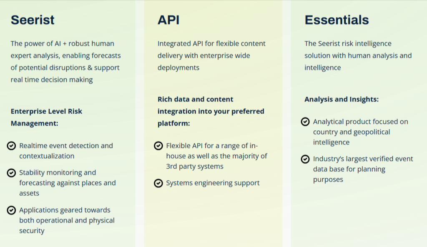This screenshot has height=247, width=427.
Task: Click the Flexible API feature description
Action: coord(216,156)
